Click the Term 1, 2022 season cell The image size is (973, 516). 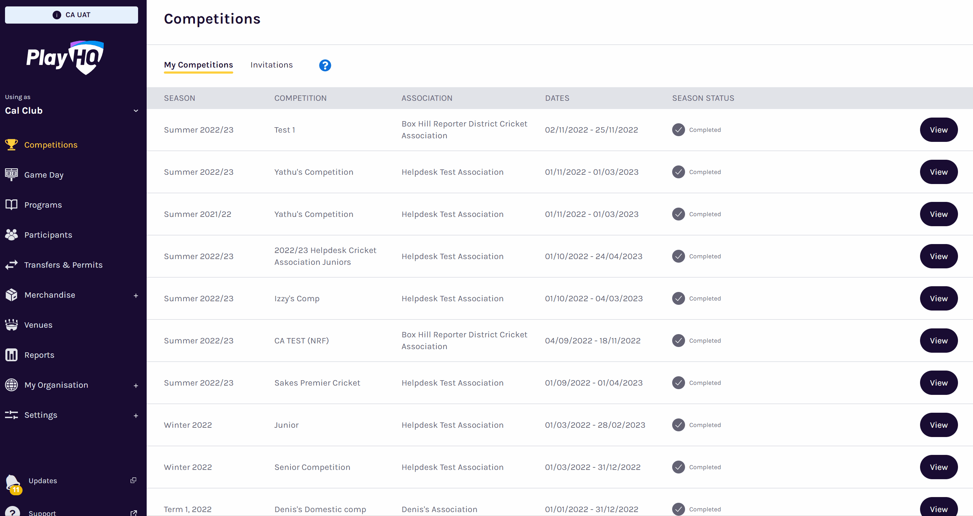click(x=188, y=509)
